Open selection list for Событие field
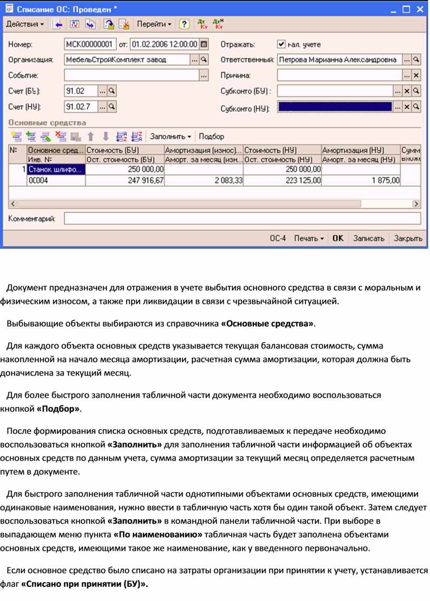This screenshot has width=430, height=601. tap(204, 75)
